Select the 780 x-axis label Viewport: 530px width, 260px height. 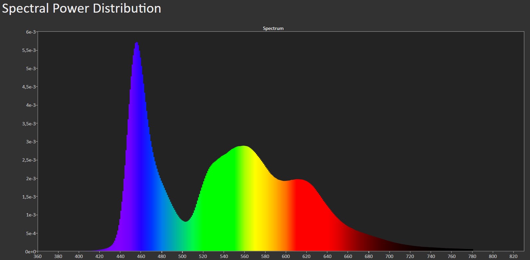point(472,256)
